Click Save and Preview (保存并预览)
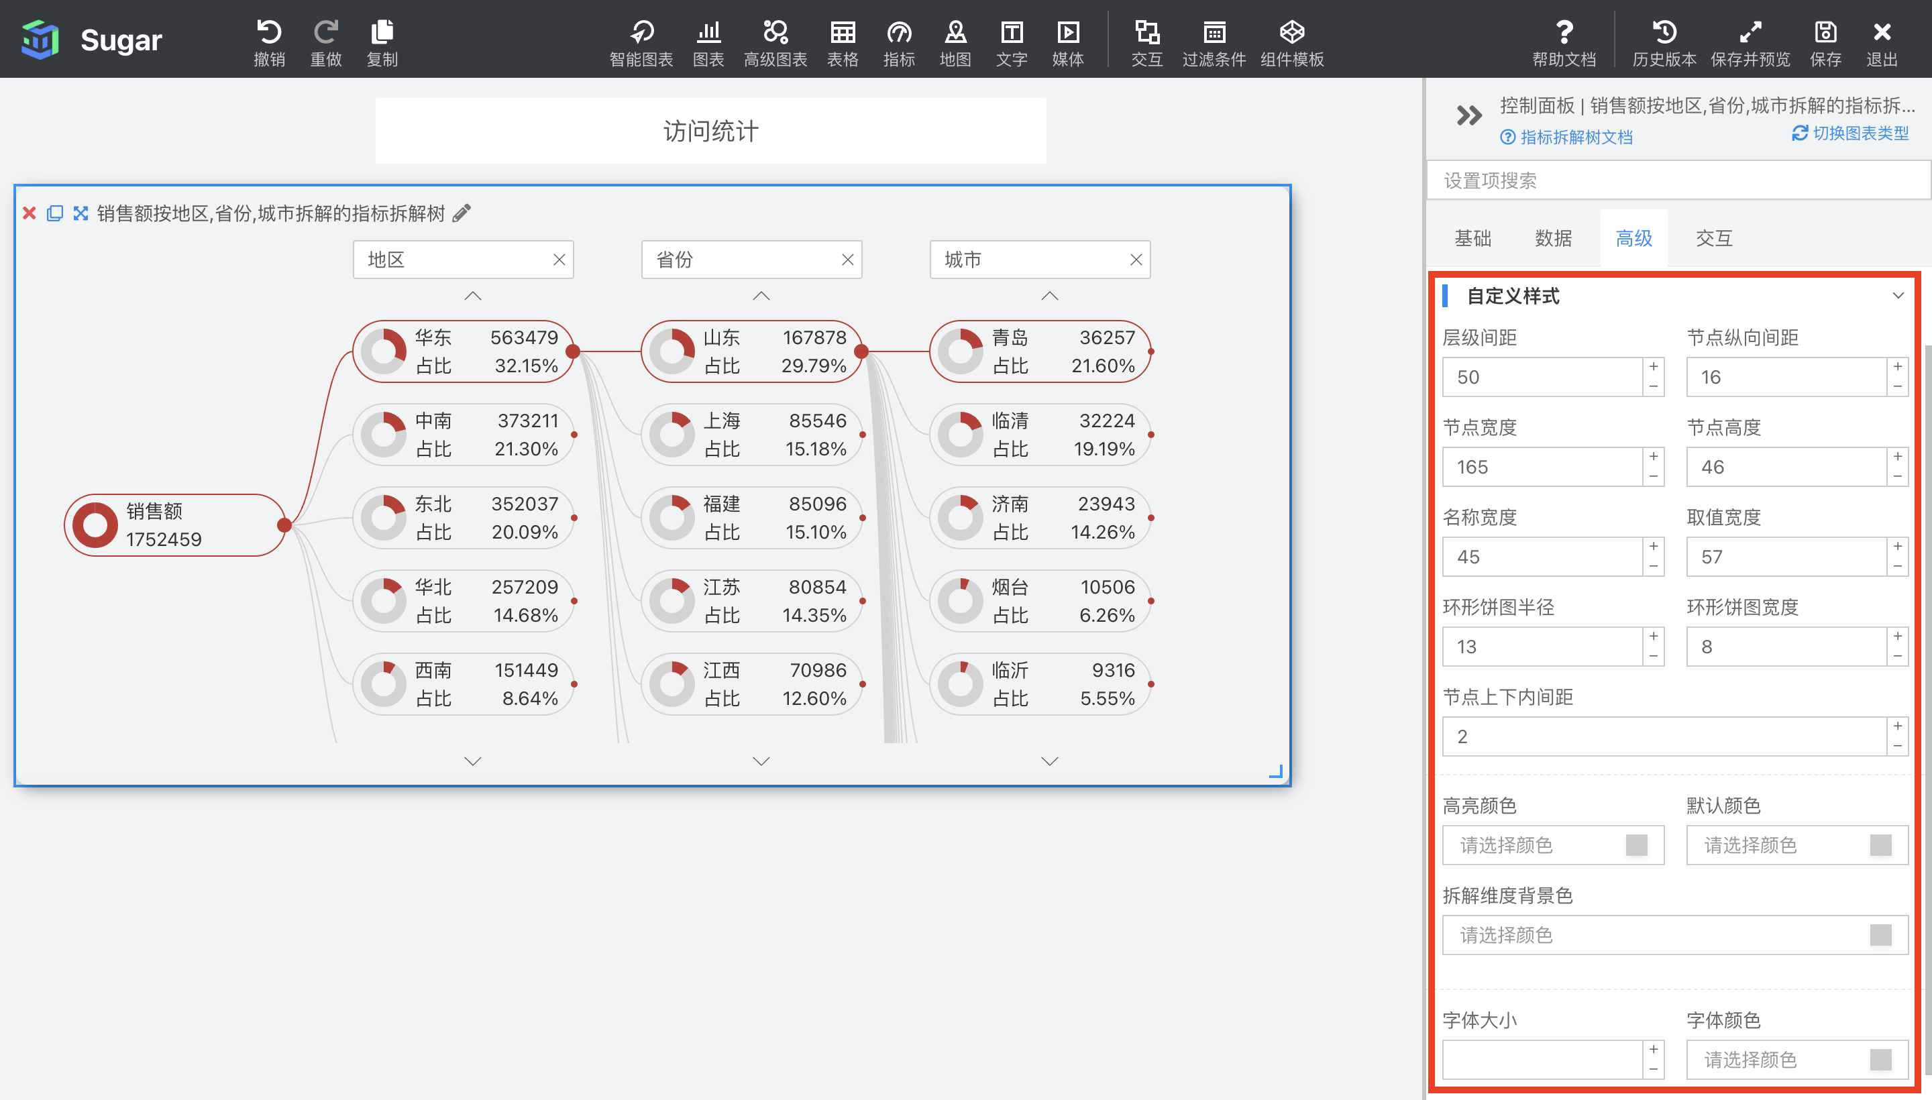The width and height of the screenshot is (1932, 1100). pyautogui.click(x=1751, y=42)
